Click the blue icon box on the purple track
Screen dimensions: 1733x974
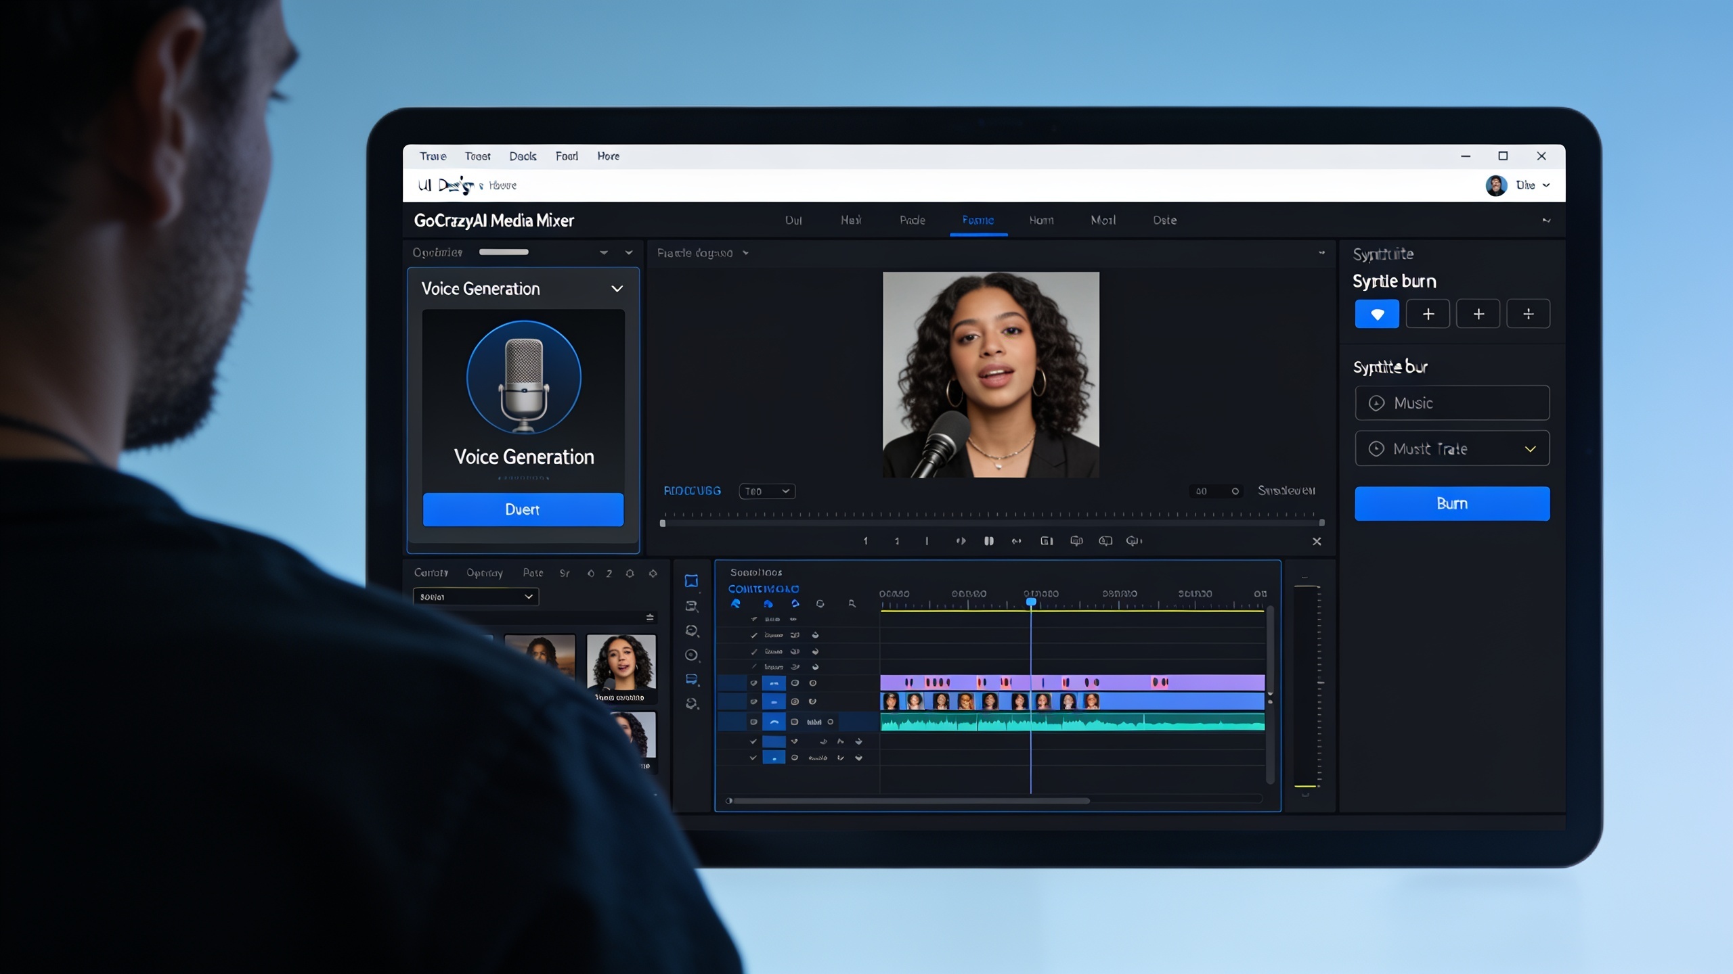pos(774,683)
